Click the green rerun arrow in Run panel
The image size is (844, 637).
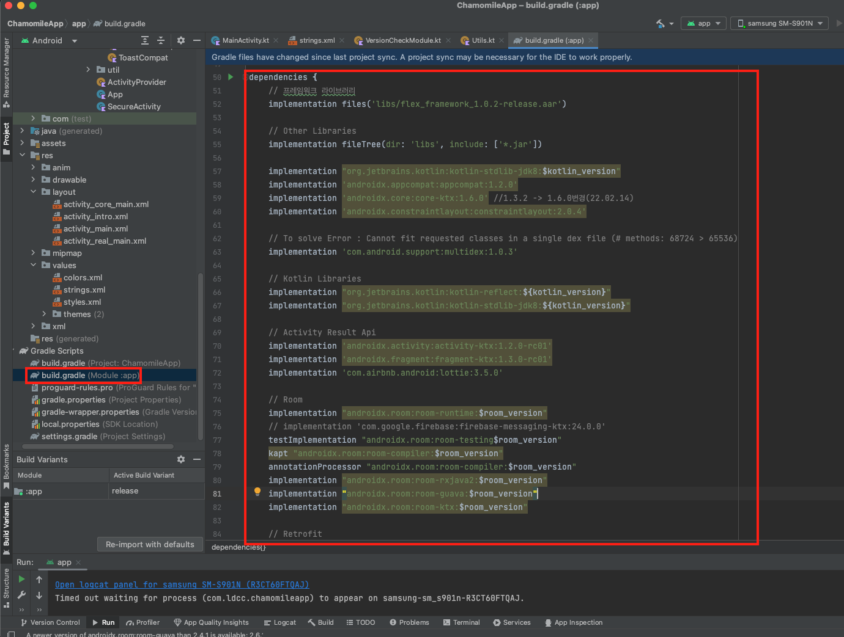(x=21, y=579)
